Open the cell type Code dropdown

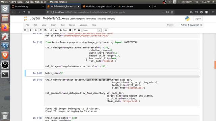point(92,30)
